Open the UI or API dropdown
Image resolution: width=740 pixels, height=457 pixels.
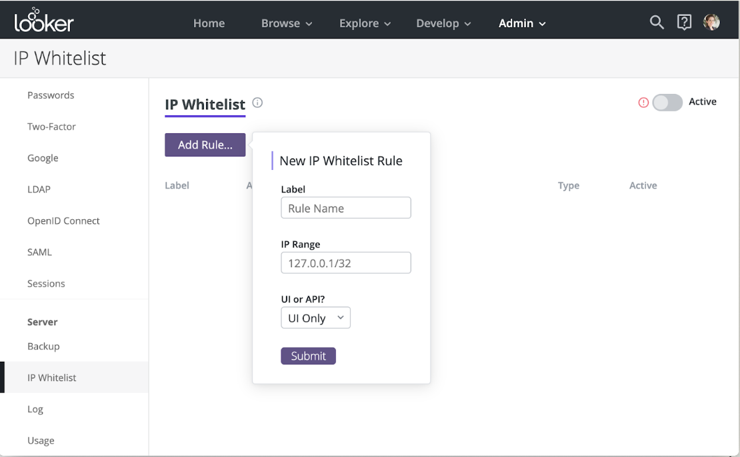coord(315,318)
